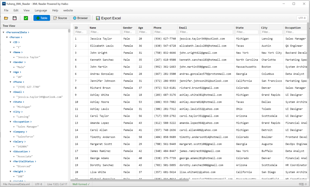Open file with the folder icon
Image resolution: width=310 pixels, height=187 pixels.
pyautogui.click(x=6, y=18)
